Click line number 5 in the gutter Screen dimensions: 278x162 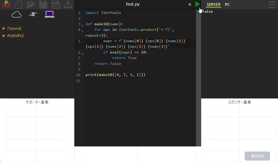click(79, 41)
